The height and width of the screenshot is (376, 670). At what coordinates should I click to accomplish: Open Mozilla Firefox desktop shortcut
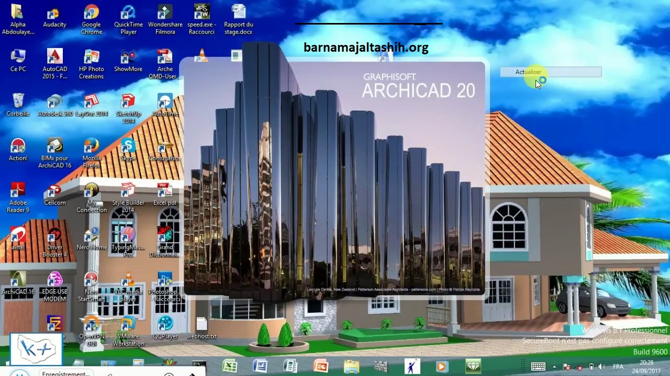point(91,153)
